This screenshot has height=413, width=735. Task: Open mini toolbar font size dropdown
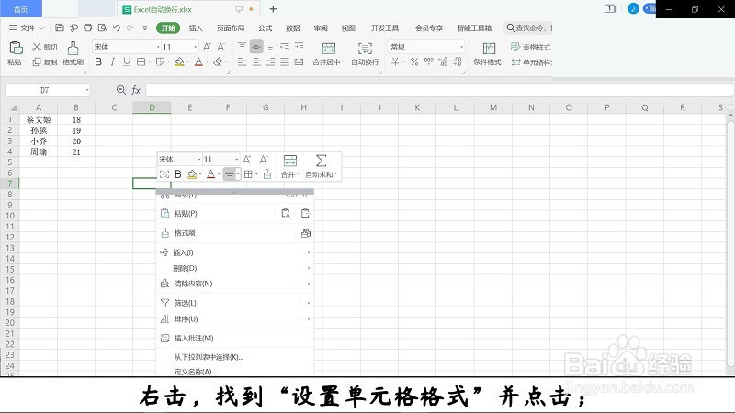(236, 159)
